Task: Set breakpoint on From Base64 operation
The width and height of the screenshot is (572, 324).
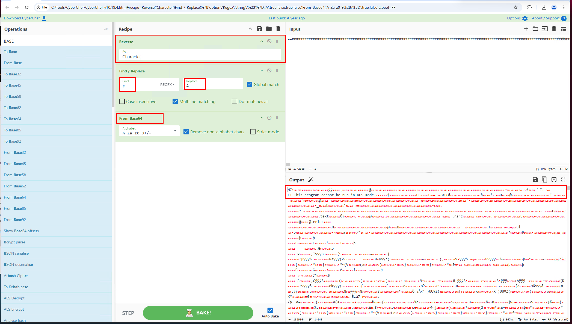Action: [277, 118]
